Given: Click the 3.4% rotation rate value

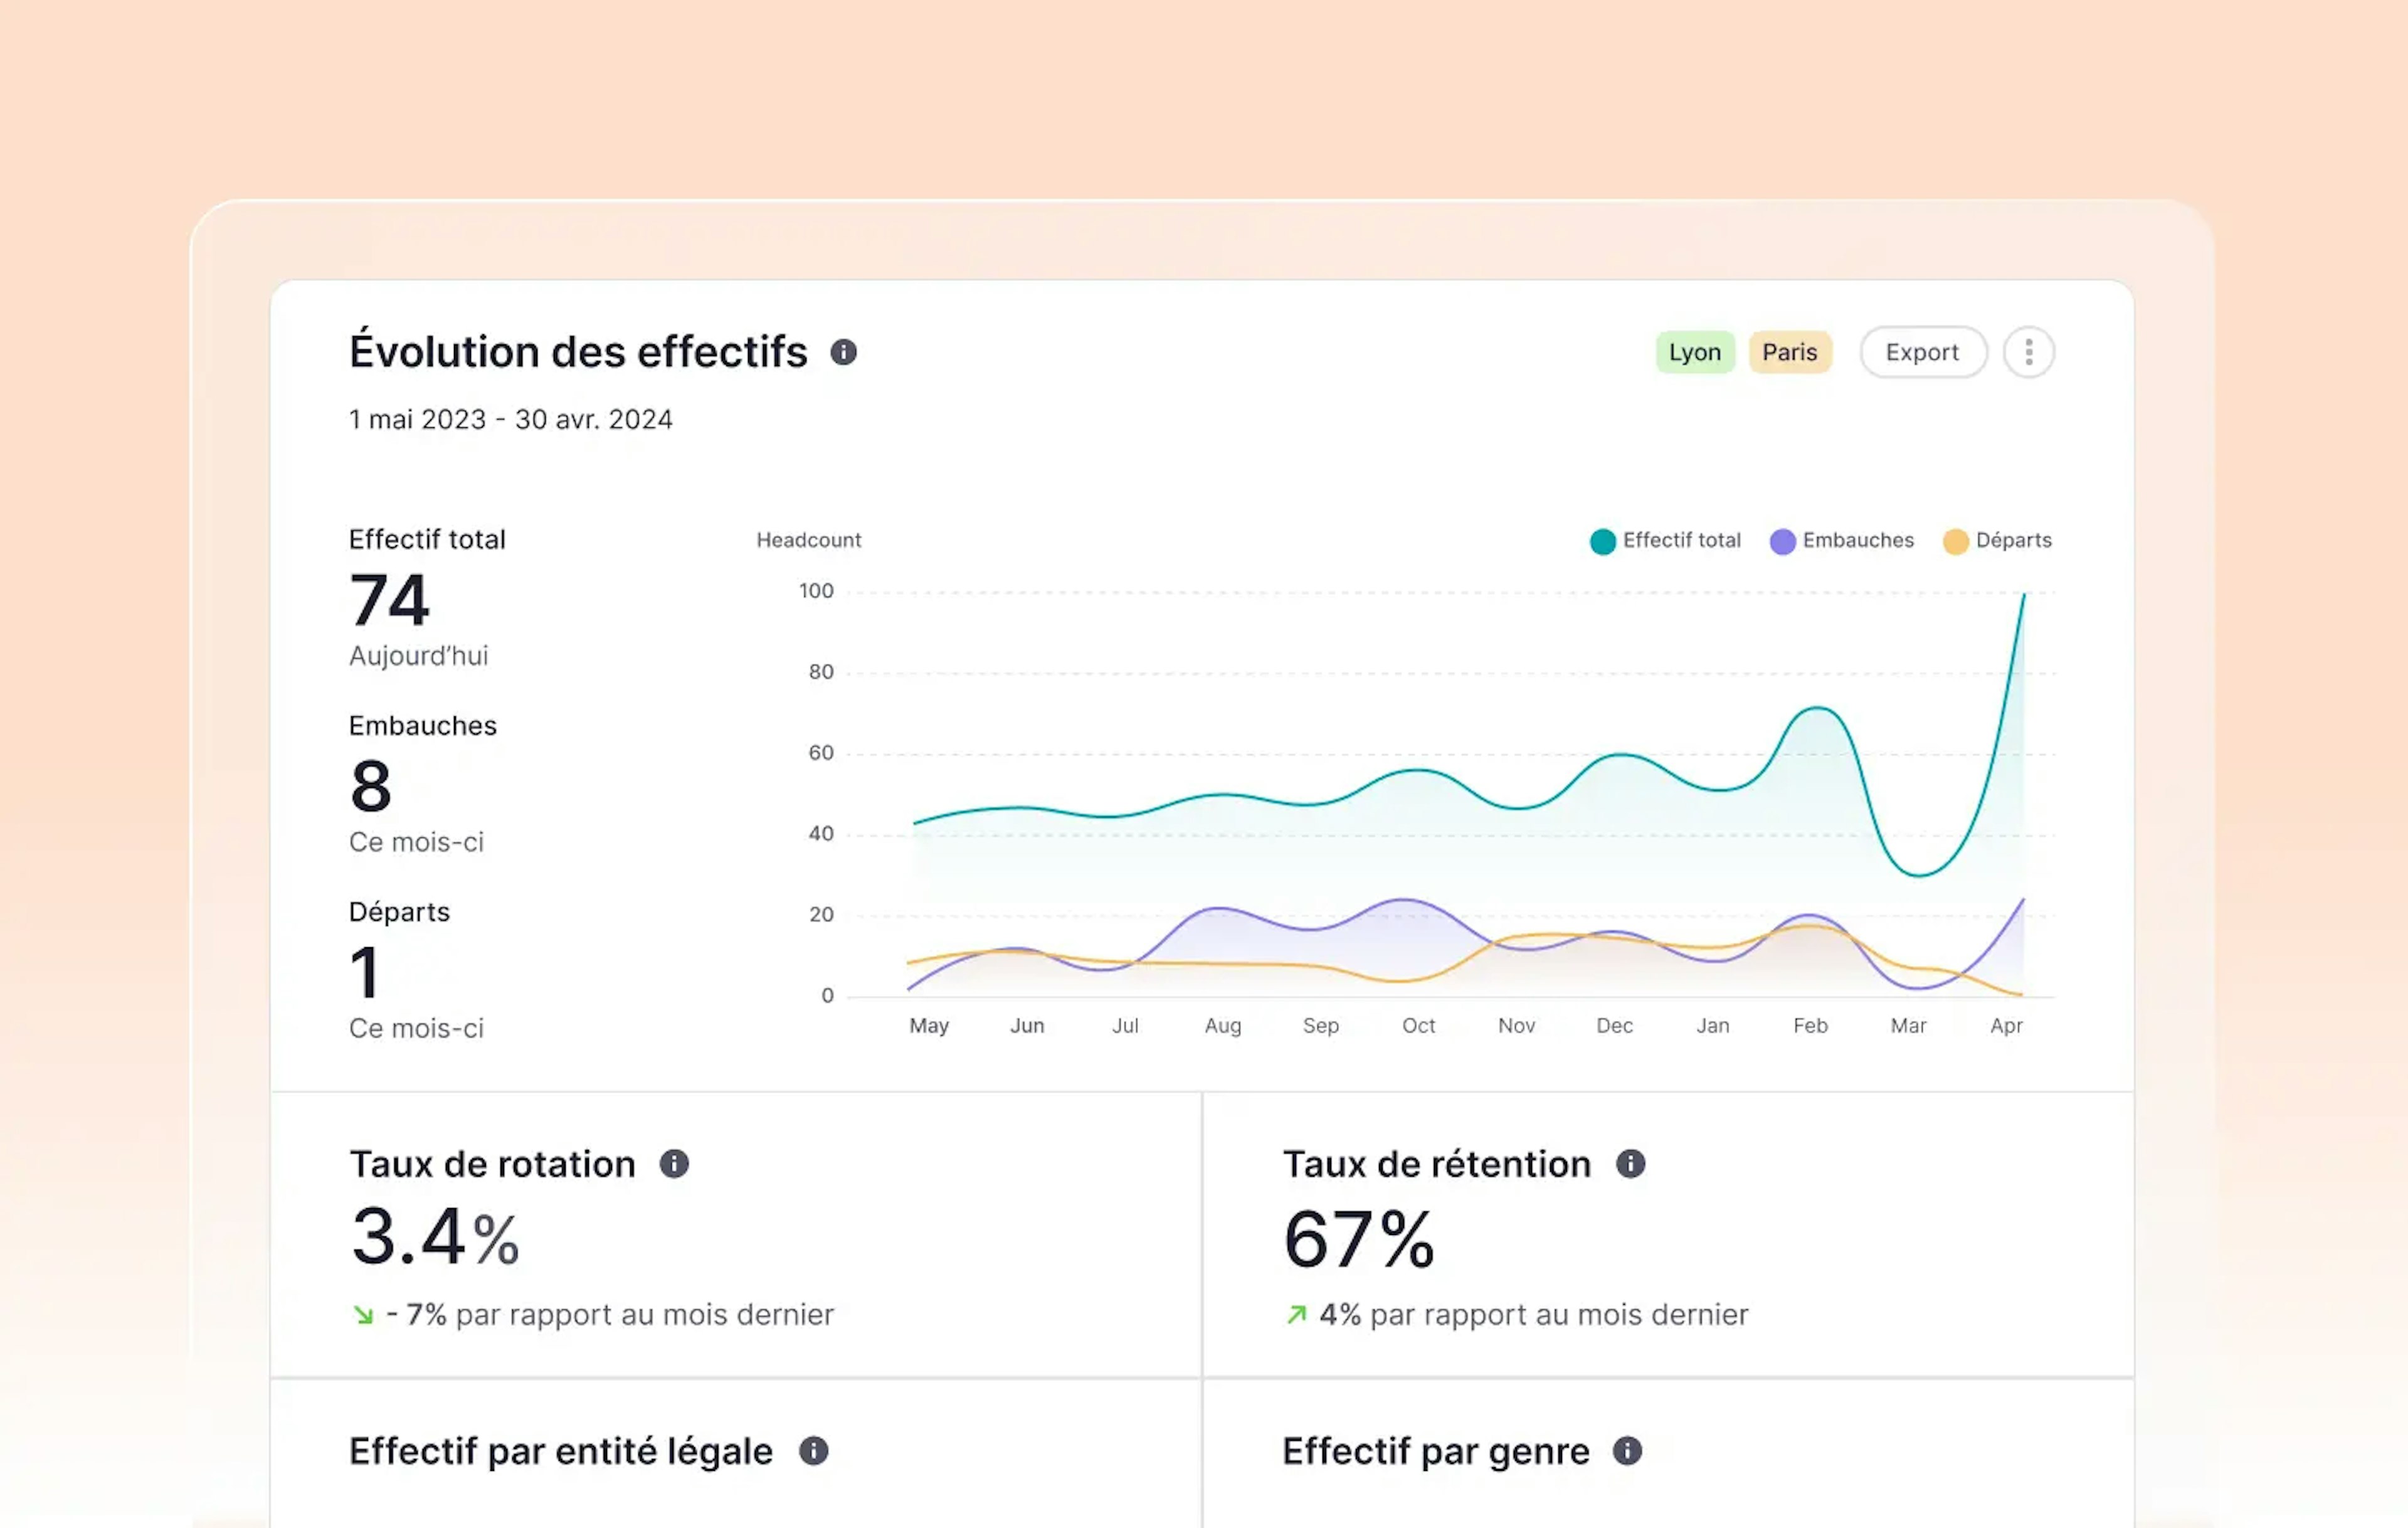Looking at the screenshot, I should (435, 1237).
